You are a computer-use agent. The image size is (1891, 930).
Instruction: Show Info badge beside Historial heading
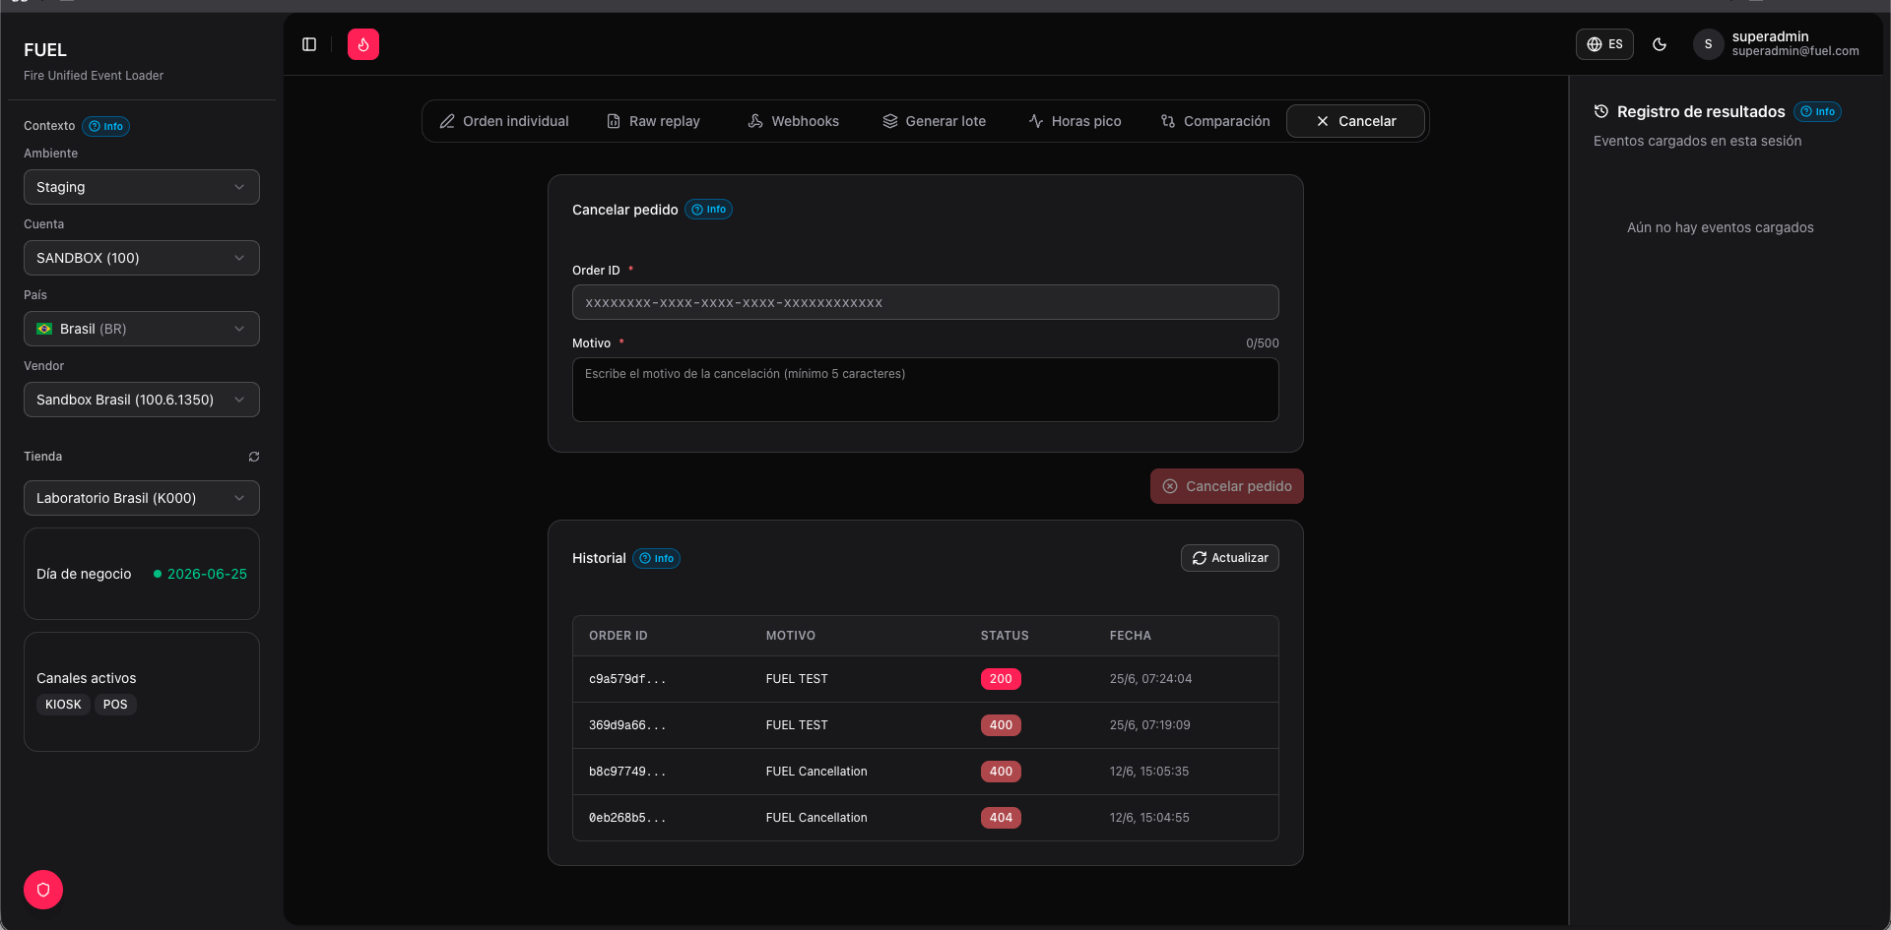[x=657, y=558]
